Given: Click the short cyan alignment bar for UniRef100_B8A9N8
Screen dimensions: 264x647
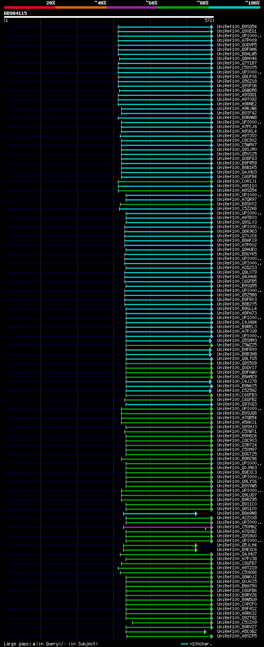Looking at the screenshot, I should (x=160, y=513).
